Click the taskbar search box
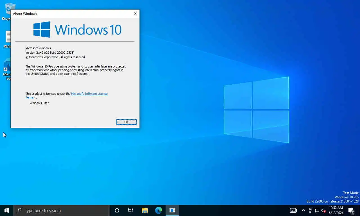The height and width of the screenshot is (216, 360). click(62, 210)
